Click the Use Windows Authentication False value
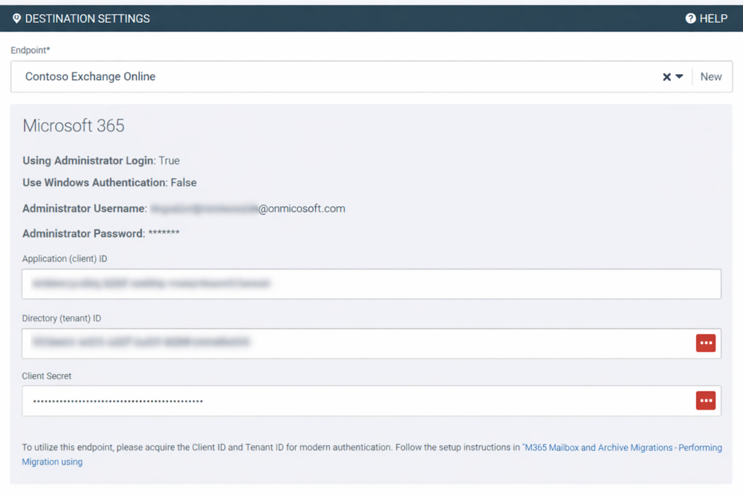The height and width of the screenshot is (495, 743). 184,183
